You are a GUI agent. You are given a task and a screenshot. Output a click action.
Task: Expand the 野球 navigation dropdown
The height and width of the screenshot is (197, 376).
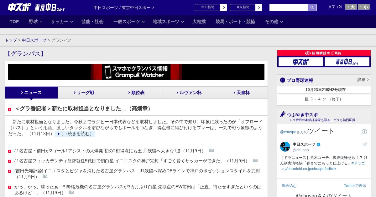click(x=36, y=22)
